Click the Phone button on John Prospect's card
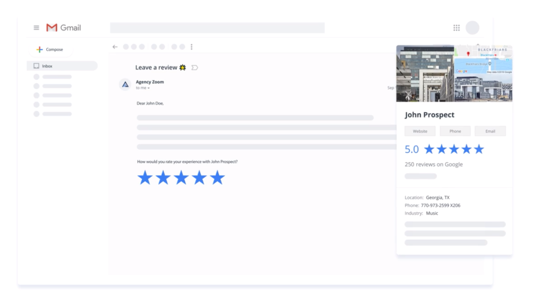 [x=455, y=131]
